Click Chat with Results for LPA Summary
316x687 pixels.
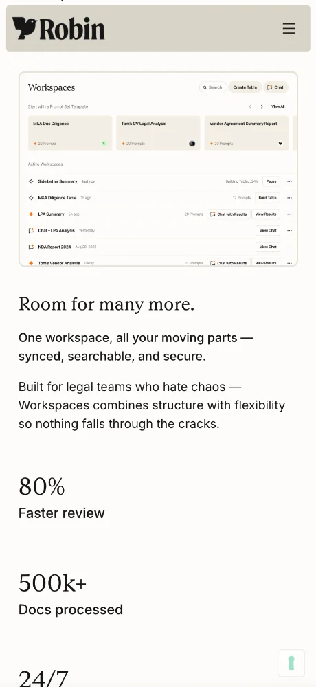click(x=228, y=214)
